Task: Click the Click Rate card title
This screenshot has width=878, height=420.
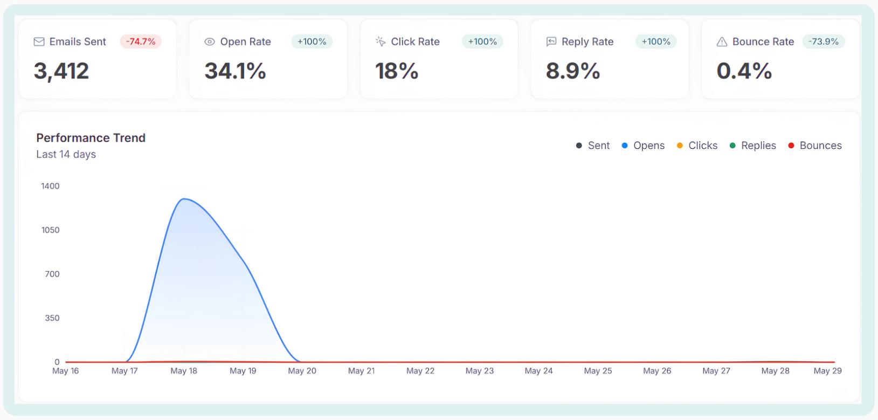Action: [x=415, y=42]
